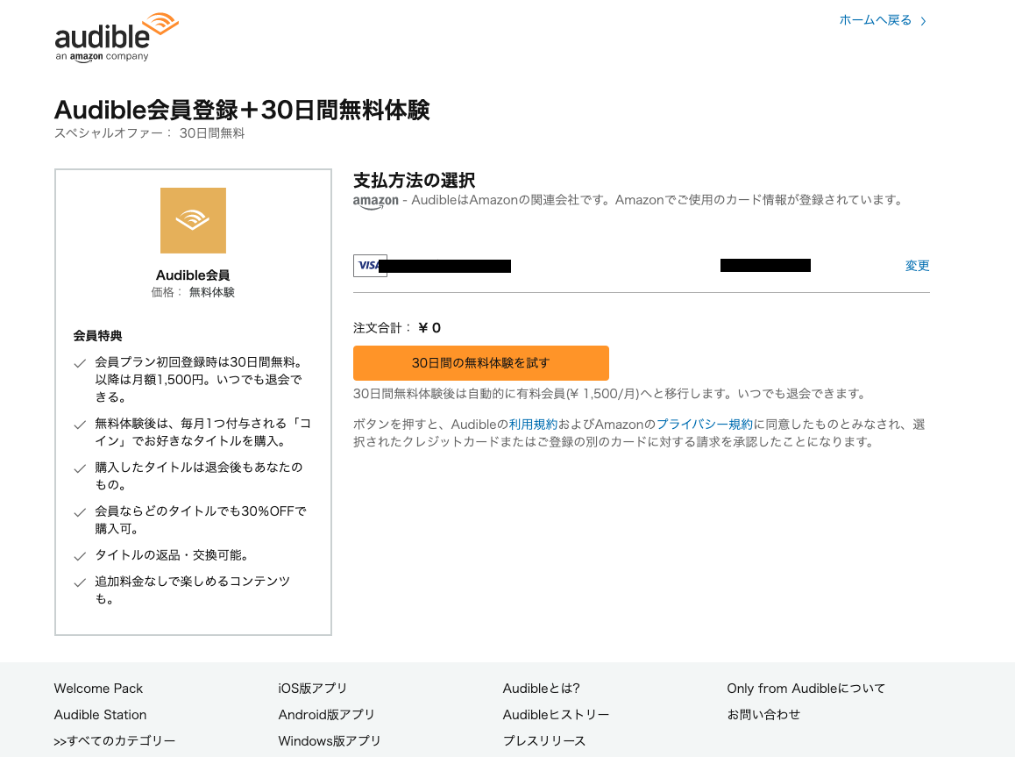Open Welcome Pack footer link
Viewport: 1015px width, 757px height.
point(98,689)
